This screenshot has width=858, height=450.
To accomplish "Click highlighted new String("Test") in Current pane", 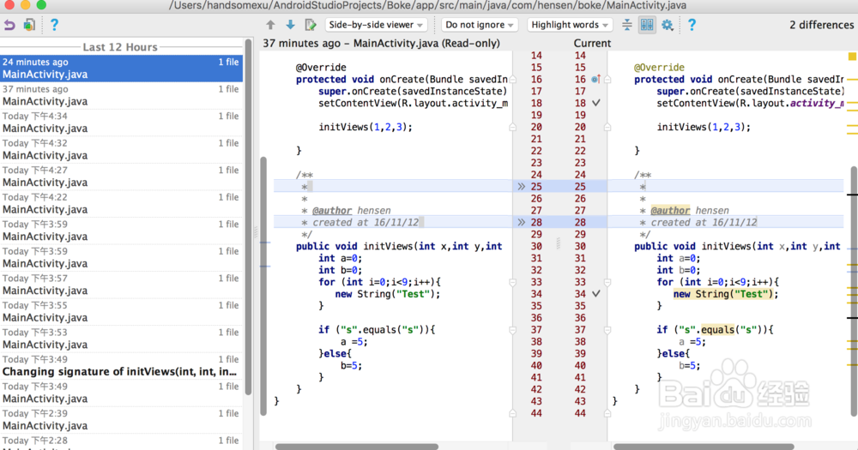I will pos(725,294).
